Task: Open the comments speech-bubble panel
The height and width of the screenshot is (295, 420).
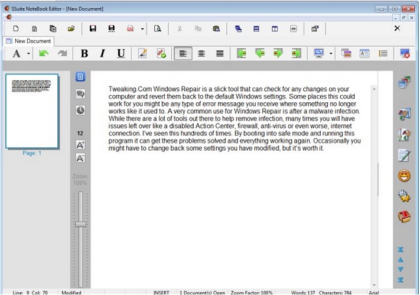Action: point(80,93)
